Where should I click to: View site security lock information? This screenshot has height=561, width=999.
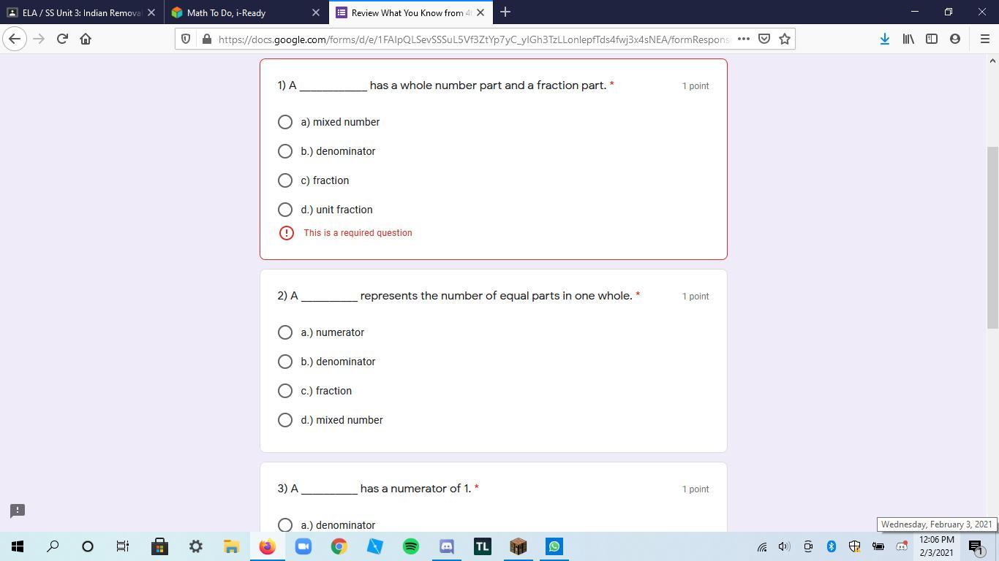coord(207,39)
